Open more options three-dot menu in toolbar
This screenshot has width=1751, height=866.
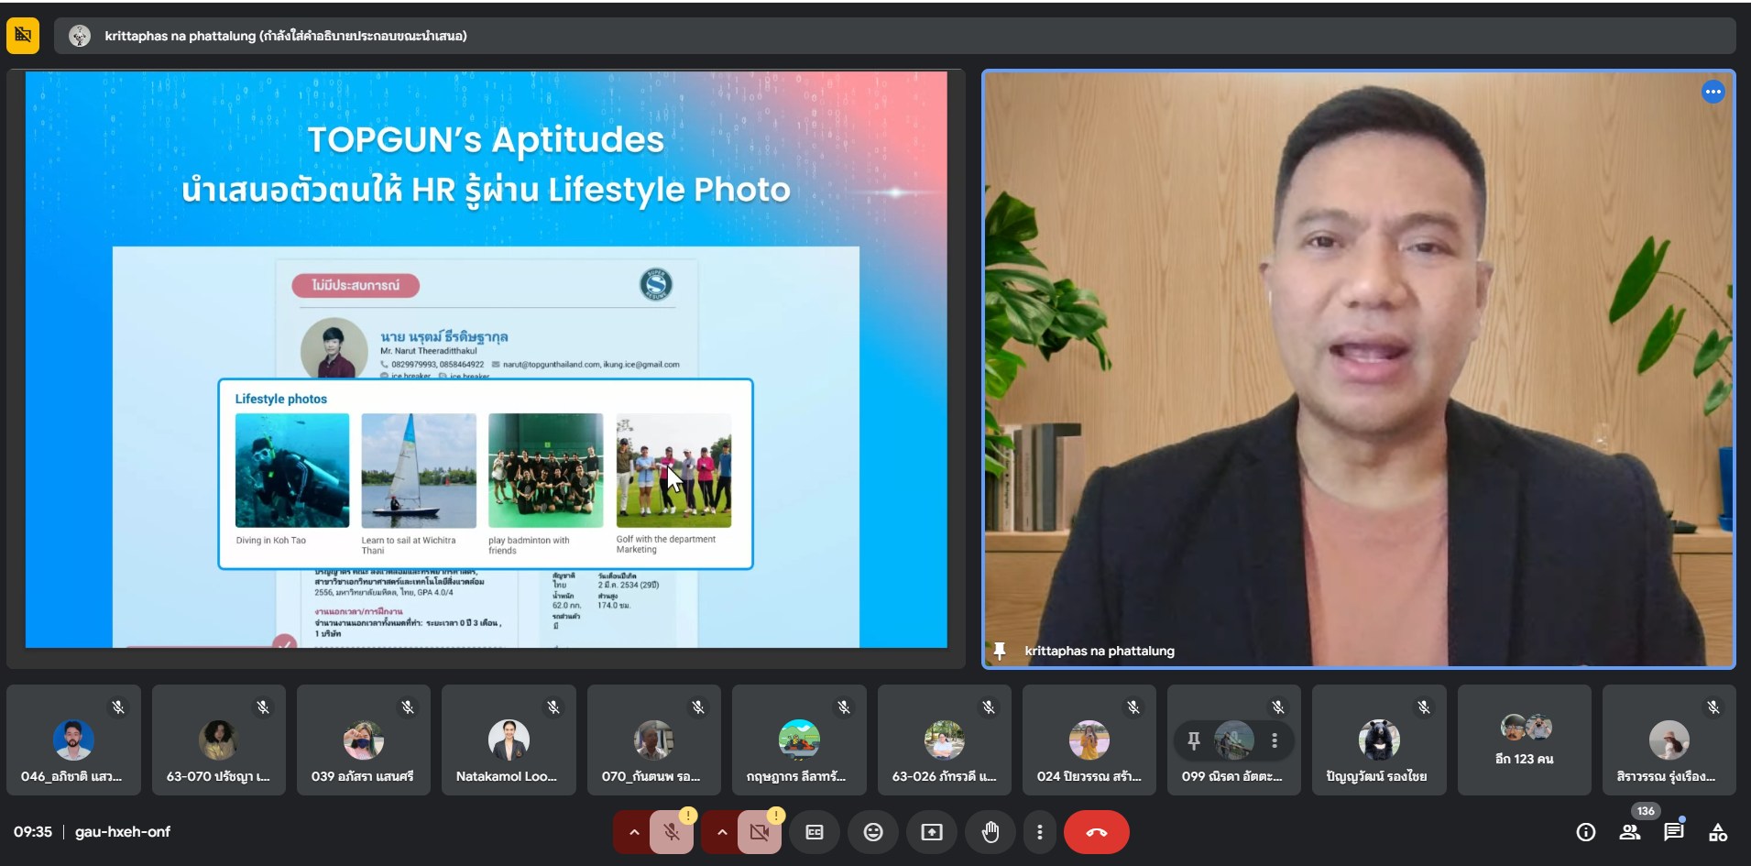1039,832
